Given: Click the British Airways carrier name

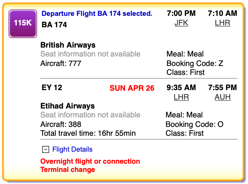Looking at the screenshot, I should [x=68, y=45].
